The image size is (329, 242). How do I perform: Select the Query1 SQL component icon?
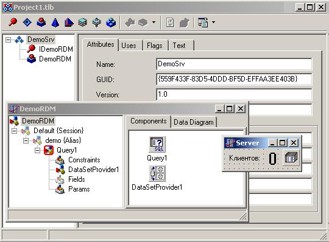pyautogui.click(x=157, y=144)
